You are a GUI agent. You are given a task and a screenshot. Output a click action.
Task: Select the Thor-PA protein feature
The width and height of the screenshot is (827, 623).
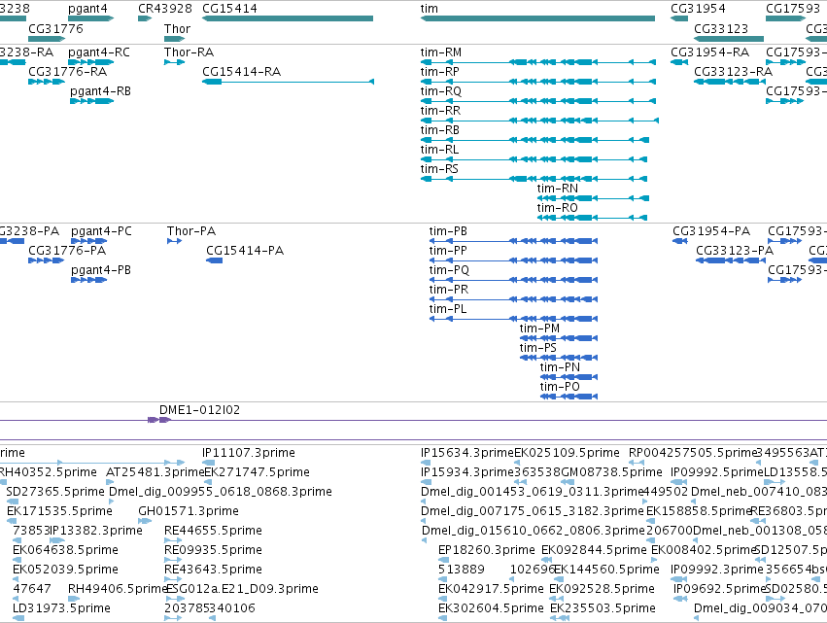coord(175,241)
